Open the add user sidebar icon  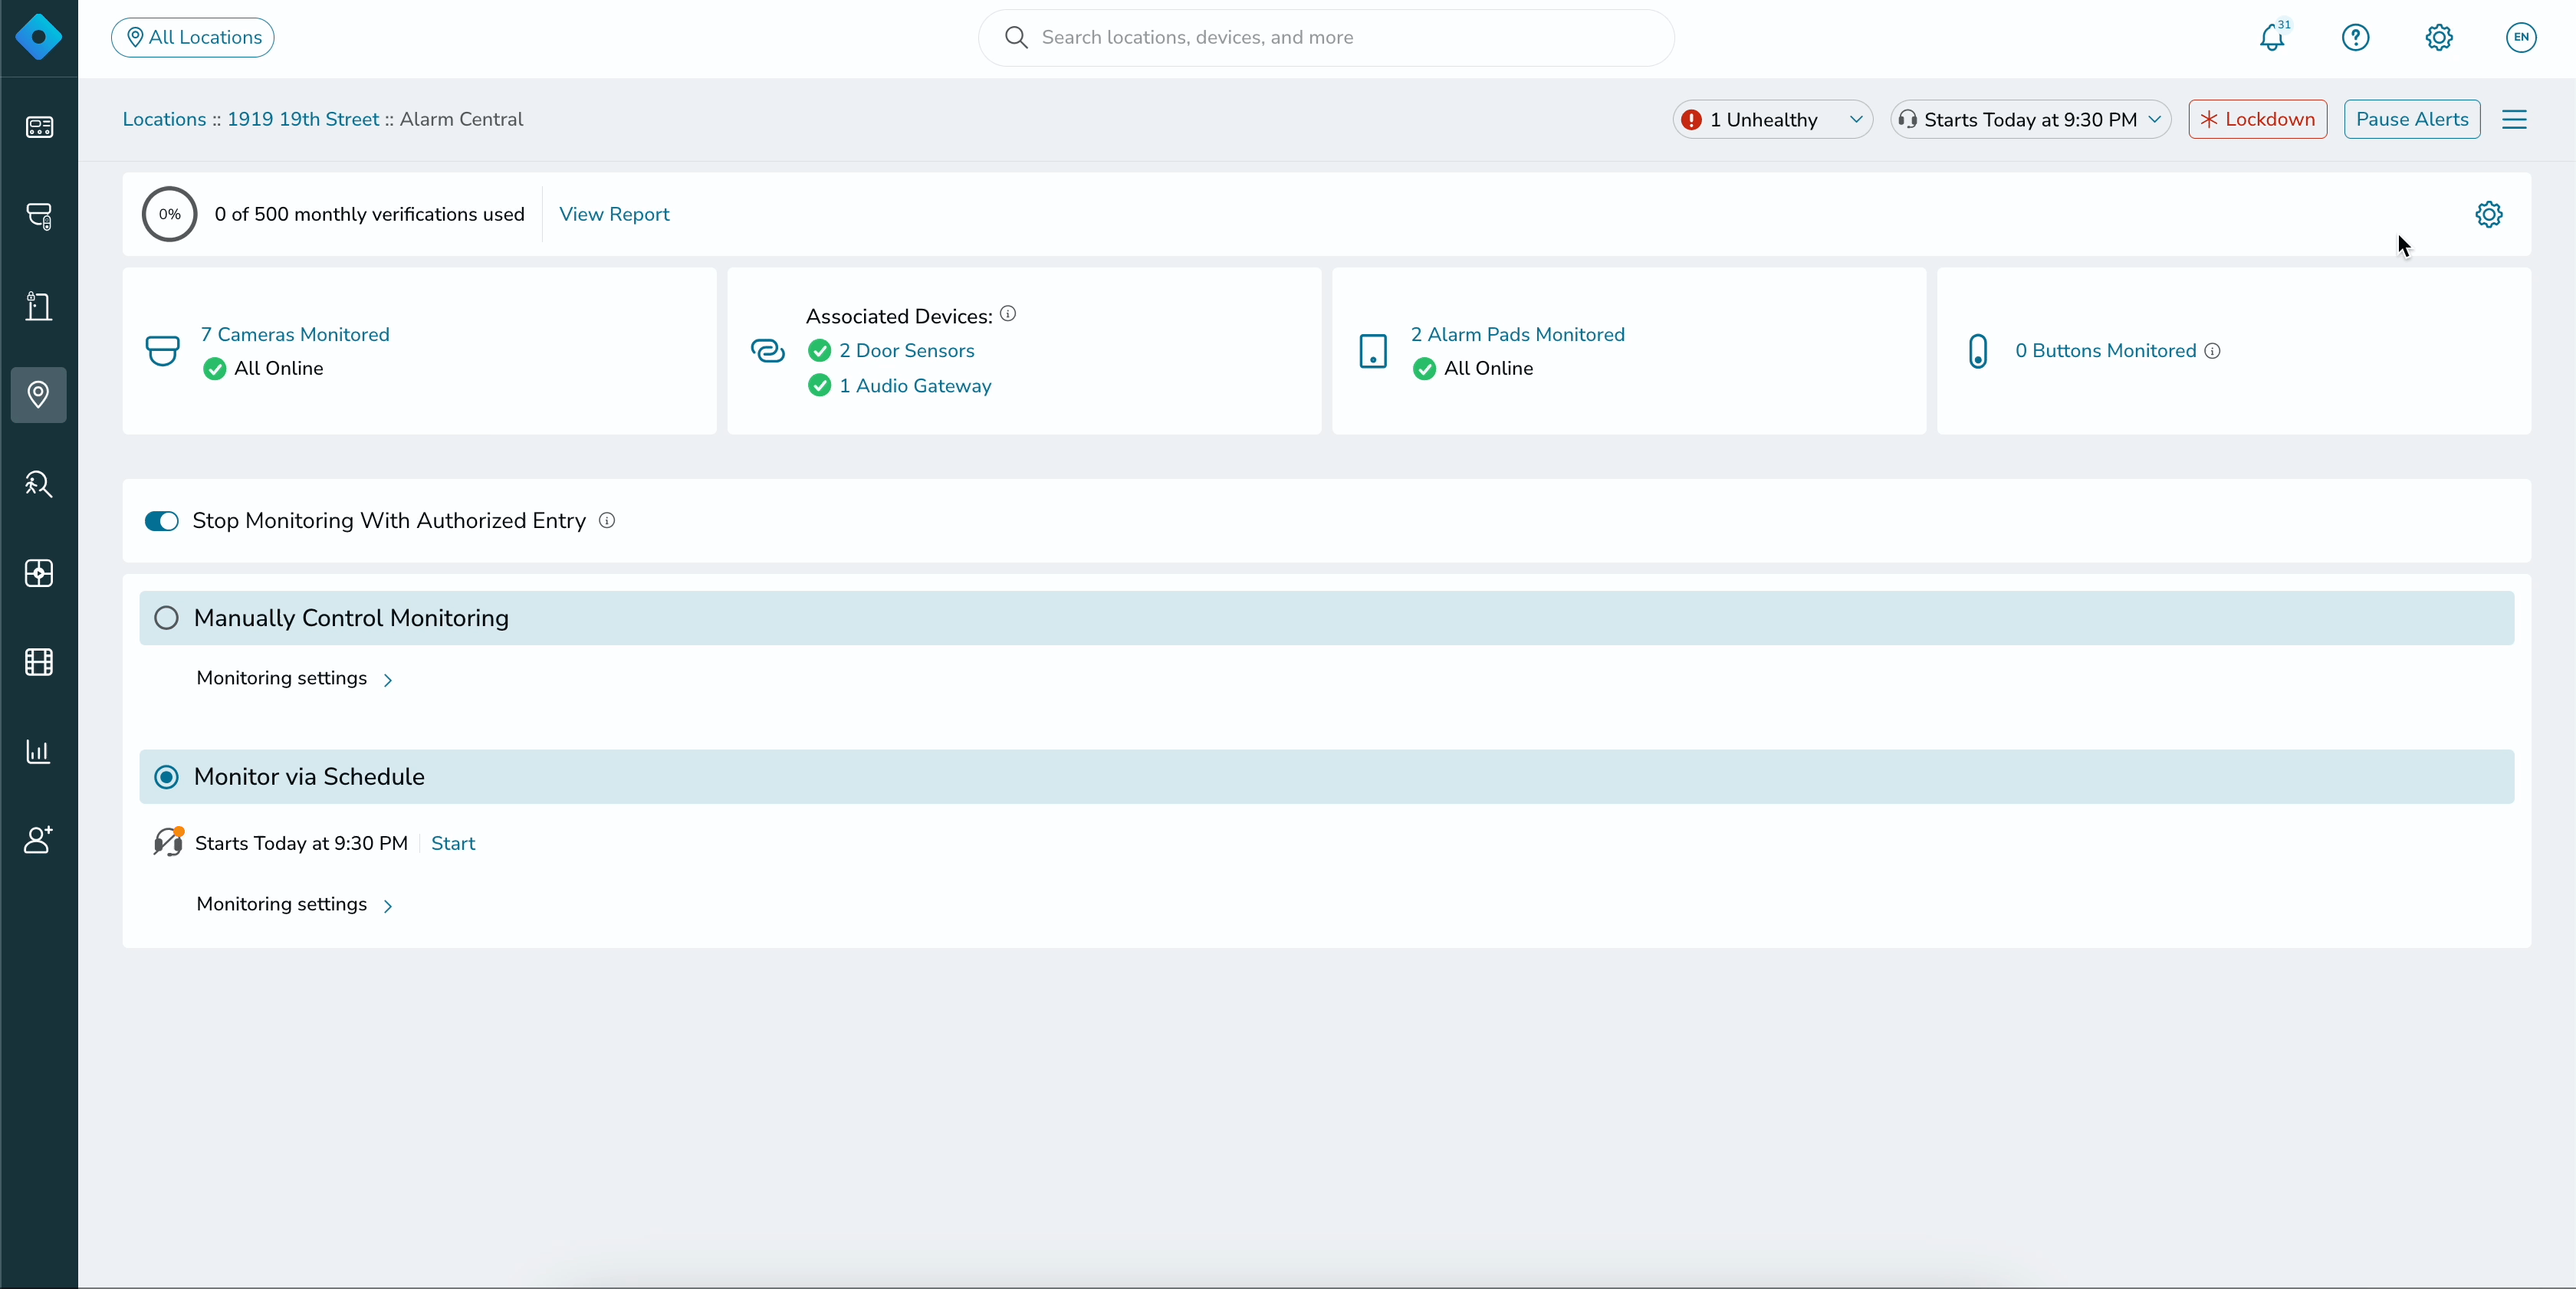(x=39, y=841)
